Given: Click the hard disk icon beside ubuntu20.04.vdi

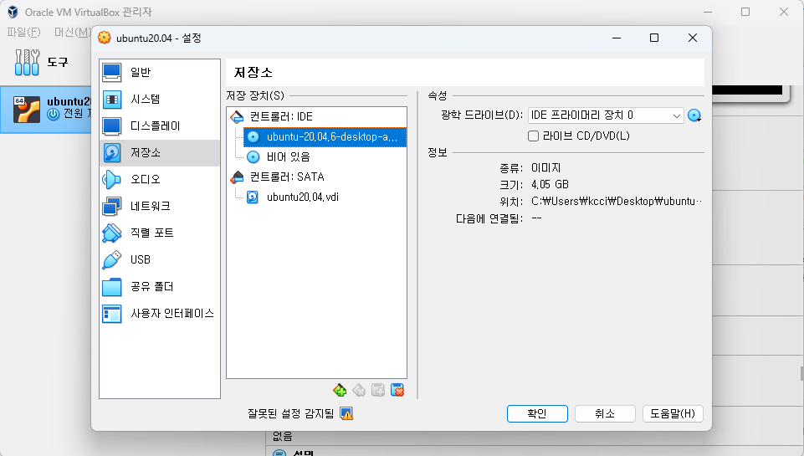Looking at the screenshot, I should click(x=253, y=197).
